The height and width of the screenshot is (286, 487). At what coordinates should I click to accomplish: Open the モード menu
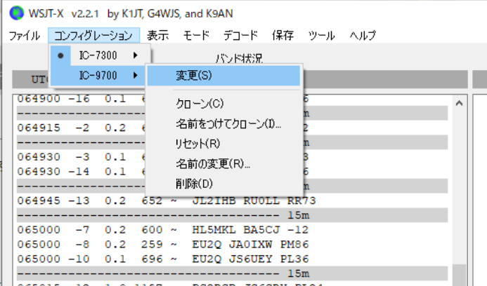196,35
